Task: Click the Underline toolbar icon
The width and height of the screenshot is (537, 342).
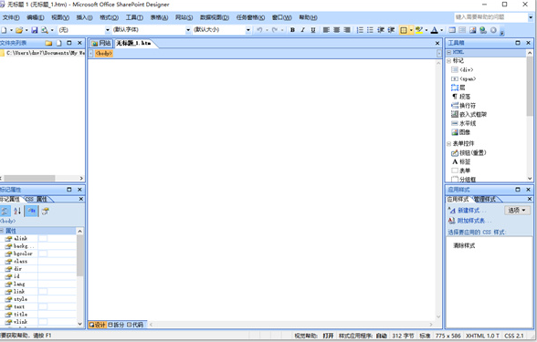Action: coord(313,30)
